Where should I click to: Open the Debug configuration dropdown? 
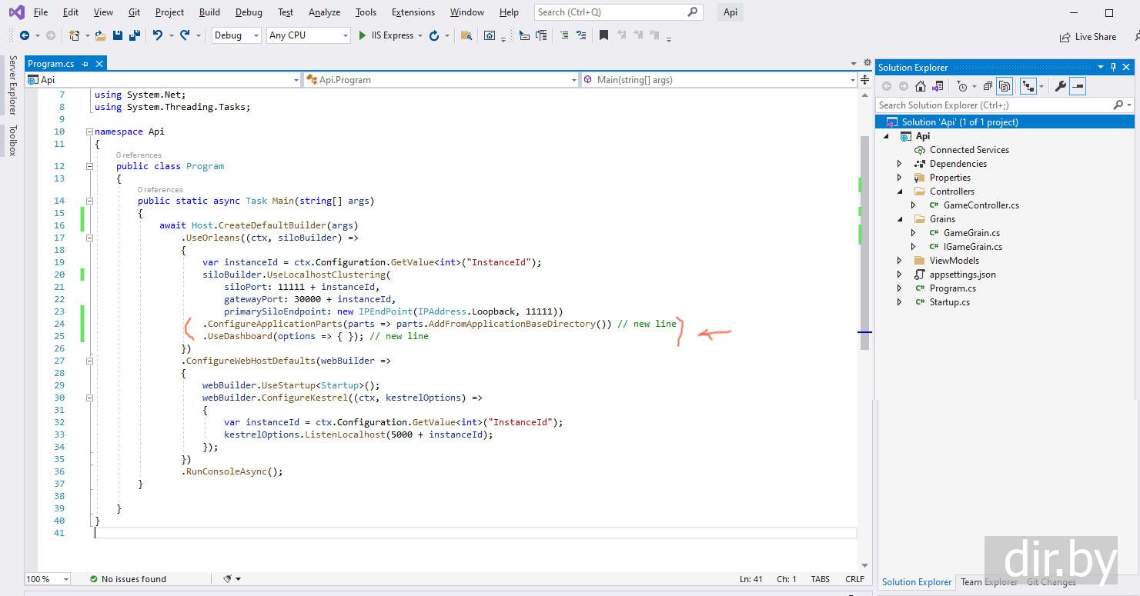[x=236, y=35]
